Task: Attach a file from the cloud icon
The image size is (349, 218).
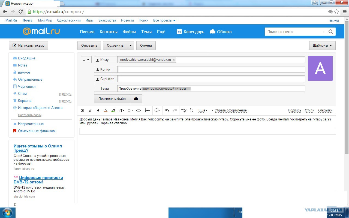Action: (x=136, y=99)
